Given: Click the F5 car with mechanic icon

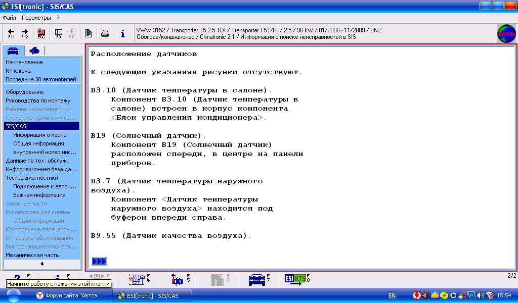Looking at the screenshot, I should click(x=180, y=280).
